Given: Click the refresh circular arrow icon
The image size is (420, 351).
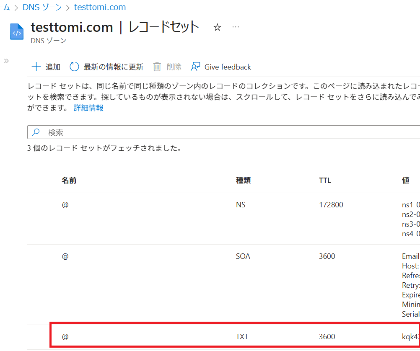Looking at the screenshot, I should tap(74, 67).
